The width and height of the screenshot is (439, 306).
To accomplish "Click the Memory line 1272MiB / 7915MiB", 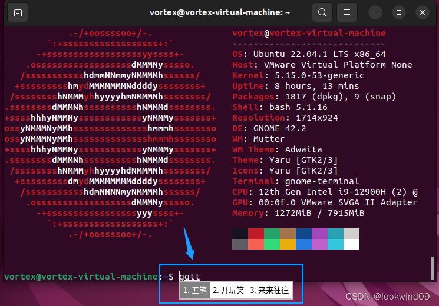I will point(298,213).
